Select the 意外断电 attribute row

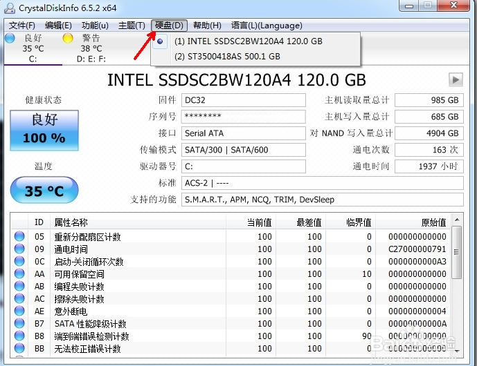click(231, 311)
